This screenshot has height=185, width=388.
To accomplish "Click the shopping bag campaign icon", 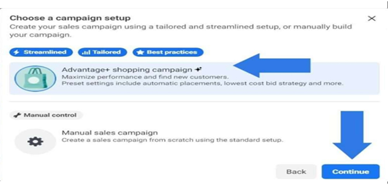I will (x=35, y=78).
